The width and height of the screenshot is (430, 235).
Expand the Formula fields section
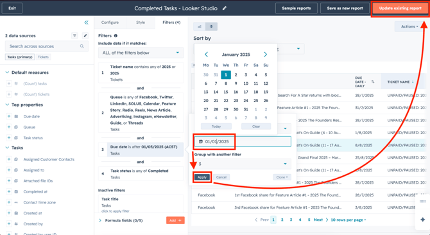click(100, 220)
